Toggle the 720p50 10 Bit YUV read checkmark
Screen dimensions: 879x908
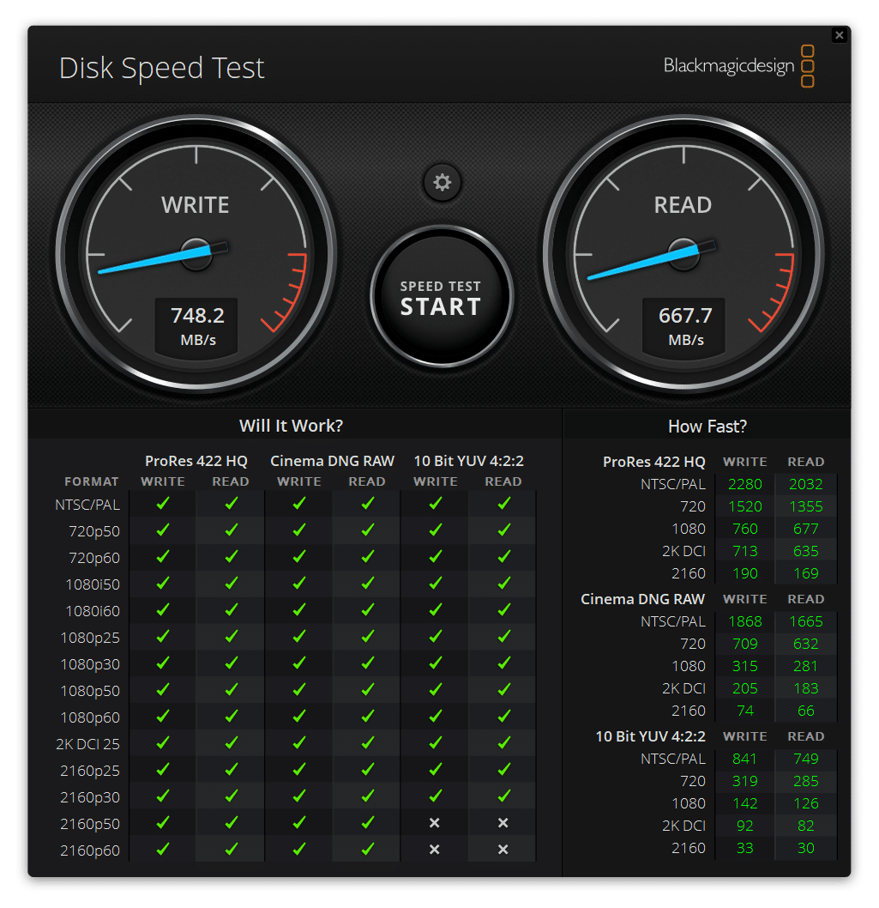pyautogui.click(x=503, y=531)
